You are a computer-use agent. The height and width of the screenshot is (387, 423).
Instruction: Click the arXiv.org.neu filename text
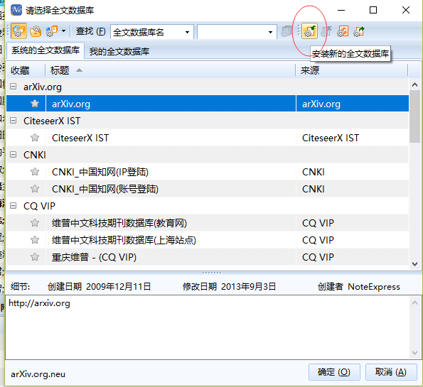tap(38, 374)
